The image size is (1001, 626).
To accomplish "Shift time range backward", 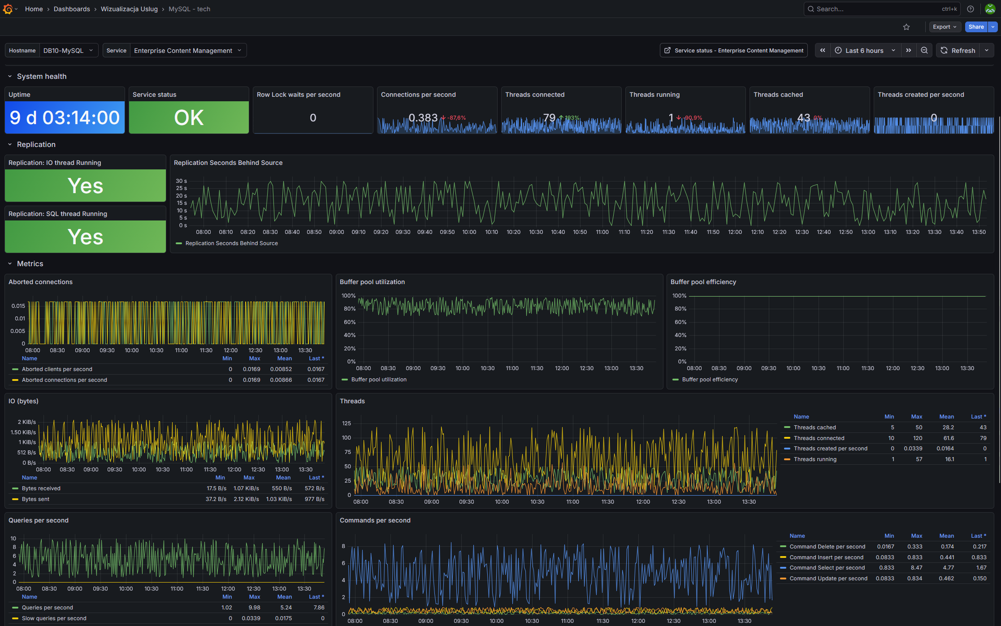I will (x=823, y=51).
